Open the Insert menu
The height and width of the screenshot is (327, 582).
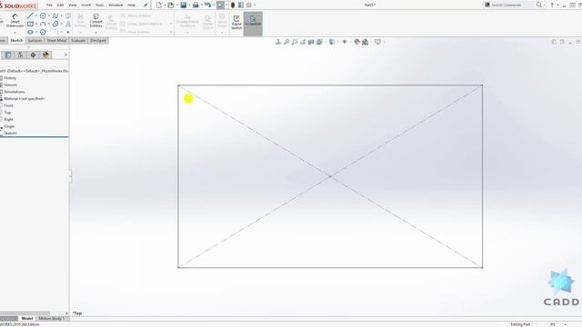[x=86, y=5]
